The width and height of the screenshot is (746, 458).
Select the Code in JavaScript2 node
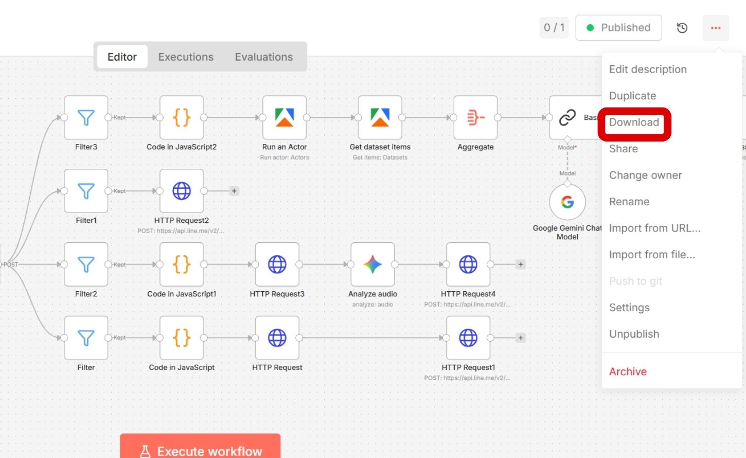tap(182, 118)
